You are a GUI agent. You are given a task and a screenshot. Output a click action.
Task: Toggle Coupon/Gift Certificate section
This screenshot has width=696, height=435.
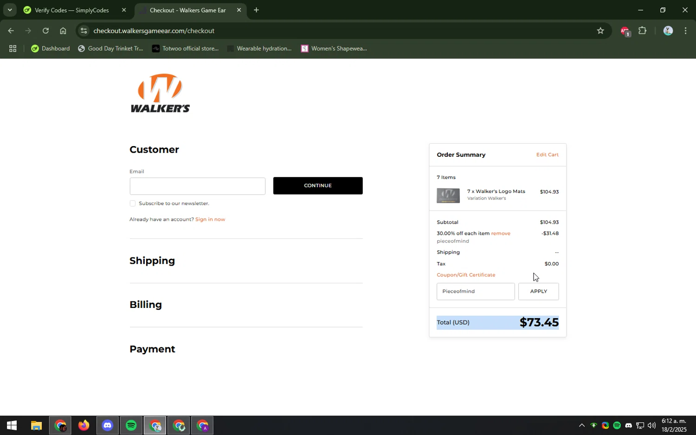[466, 275]
